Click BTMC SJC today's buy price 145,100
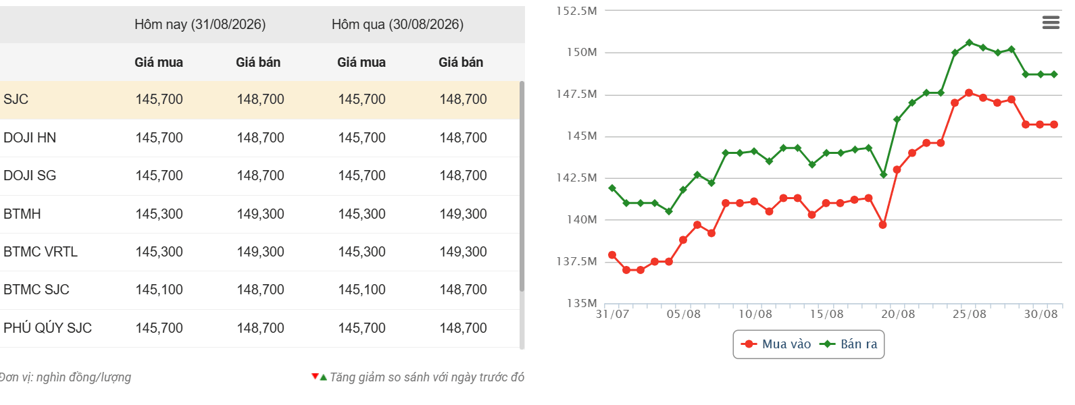Viewport: 1075px width, 405px height. (x=159, y=290)
